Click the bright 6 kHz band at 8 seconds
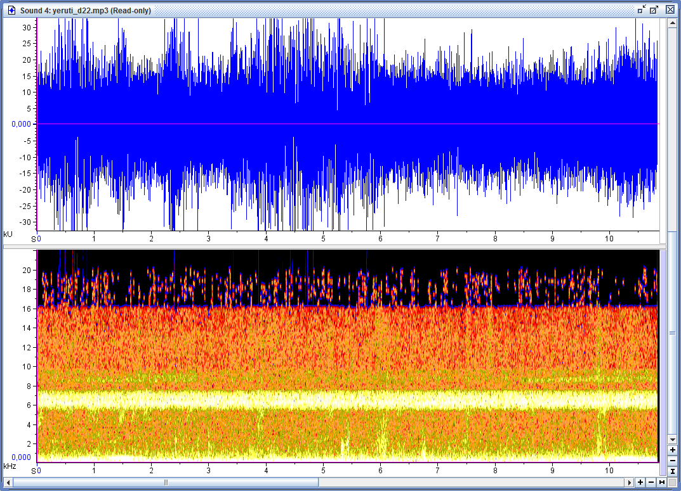681x491 pixels. click(495, 399)
